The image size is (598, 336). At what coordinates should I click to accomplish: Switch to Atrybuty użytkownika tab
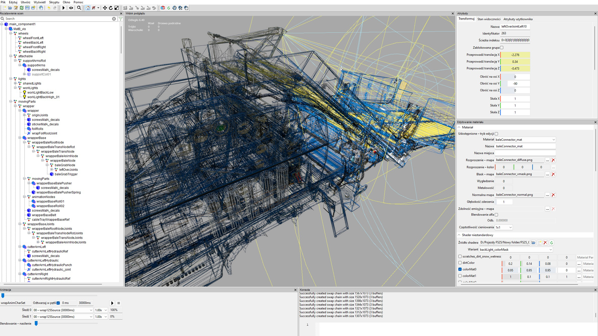tap(518, 19)
